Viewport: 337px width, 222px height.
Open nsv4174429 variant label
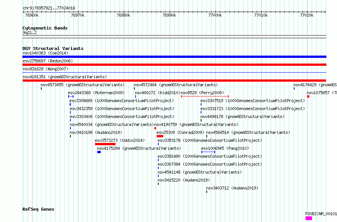pyautogui.click(x=315, y=85)
